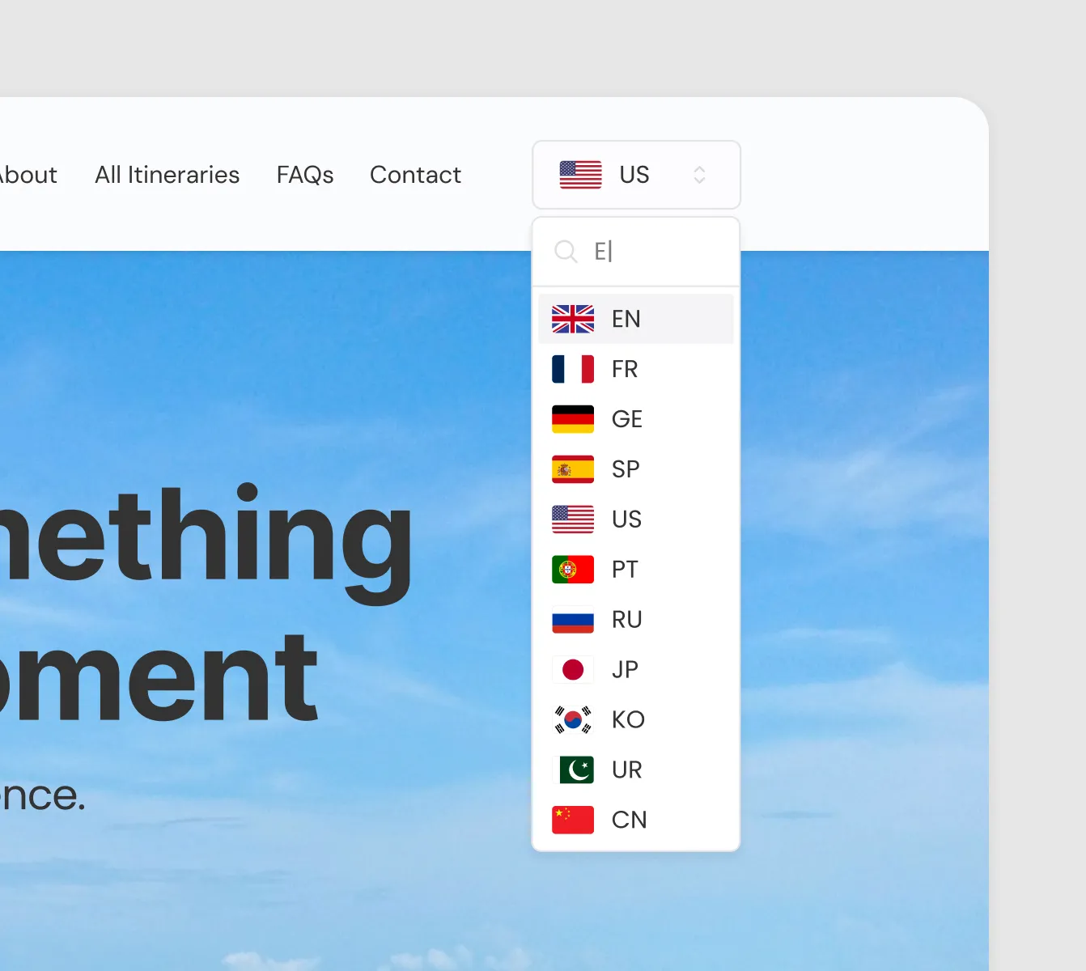Click the French flag icon
The height and width of the screenshot is (971, 1086).
pos(573,369)
